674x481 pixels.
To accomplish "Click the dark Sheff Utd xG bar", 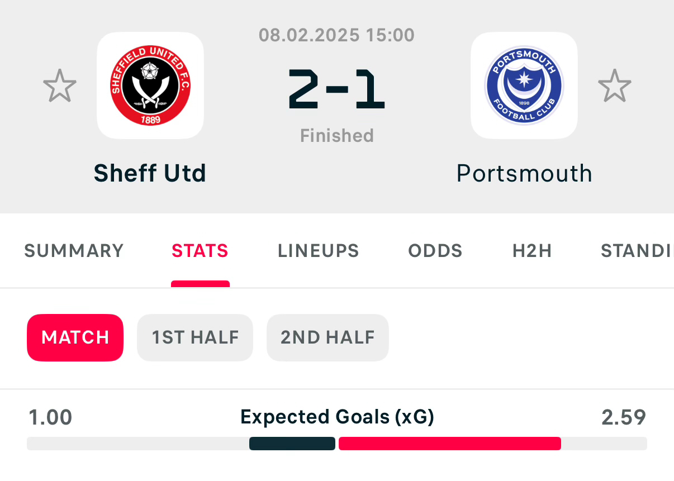I will point(292,444).
